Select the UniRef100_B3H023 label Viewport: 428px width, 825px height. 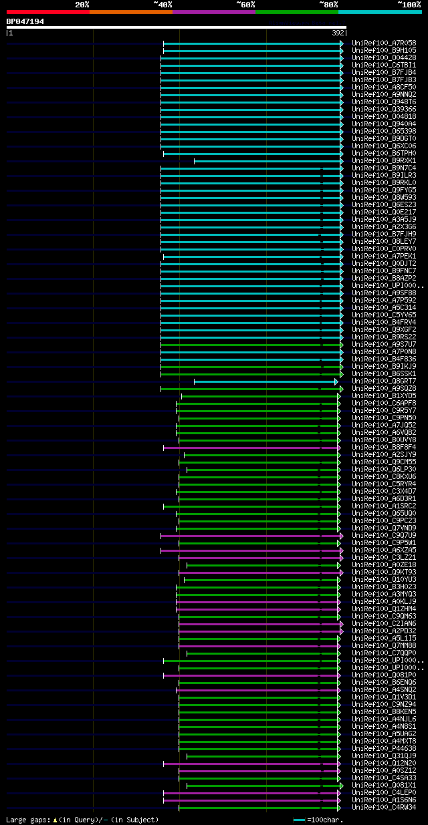click(384, 587)
